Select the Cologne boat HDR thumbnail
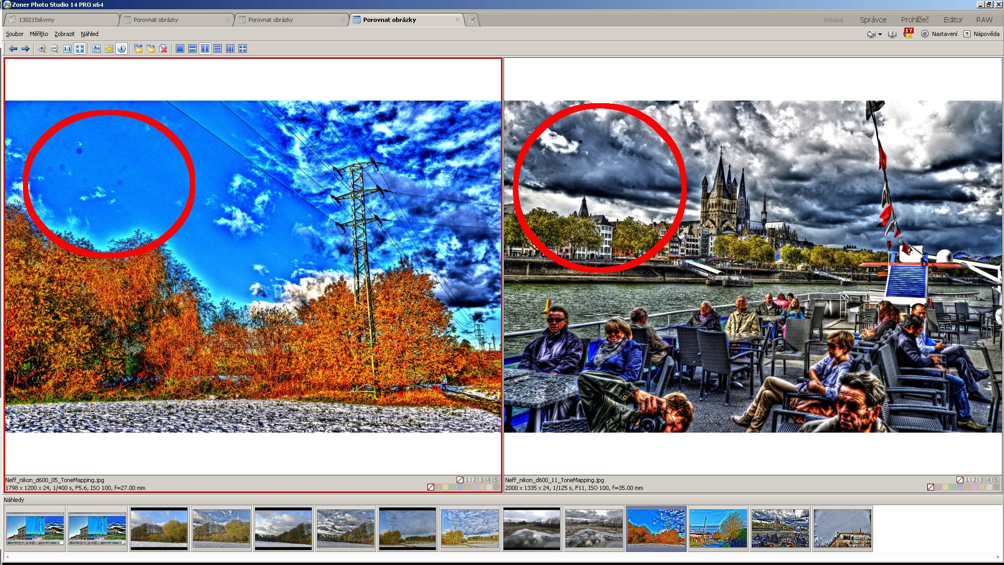The image size is (1004, 565). point(780,529)
